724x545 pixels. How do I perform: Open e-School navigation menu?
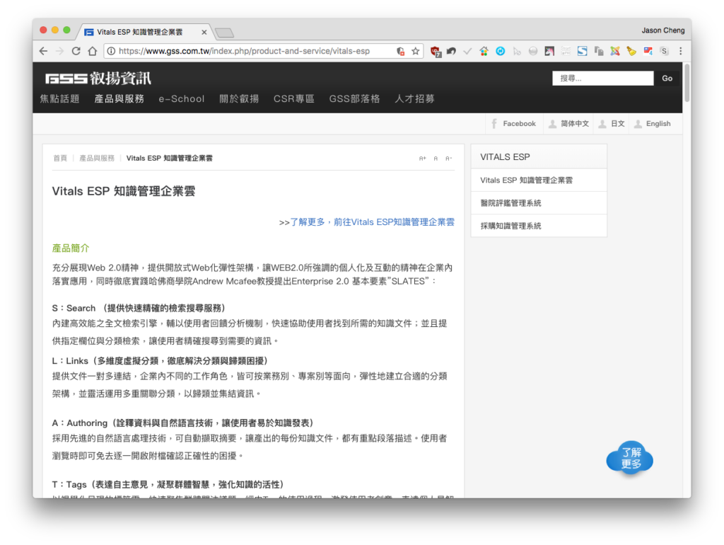182,99
